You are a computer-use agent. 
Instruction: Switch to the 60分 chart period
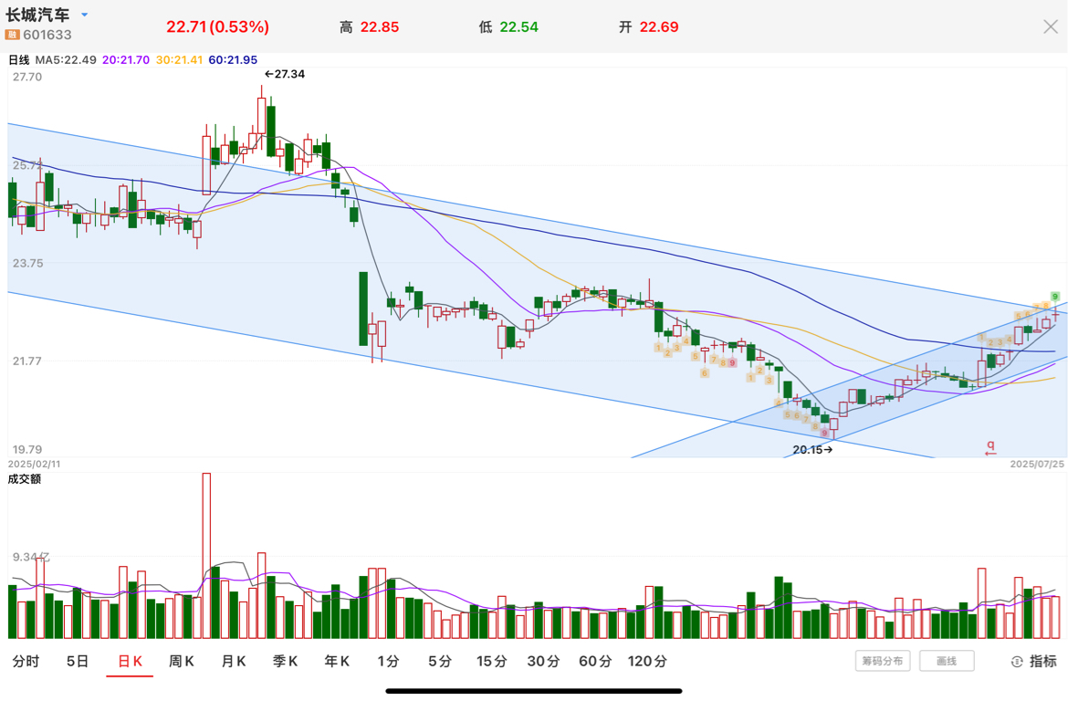click(x=594, y=661)
